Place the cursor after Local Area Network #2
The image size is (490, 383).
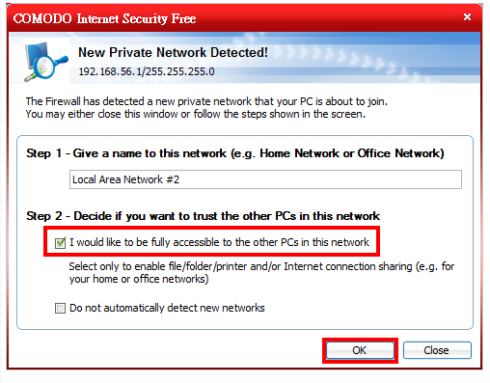(x=180, y=179)
